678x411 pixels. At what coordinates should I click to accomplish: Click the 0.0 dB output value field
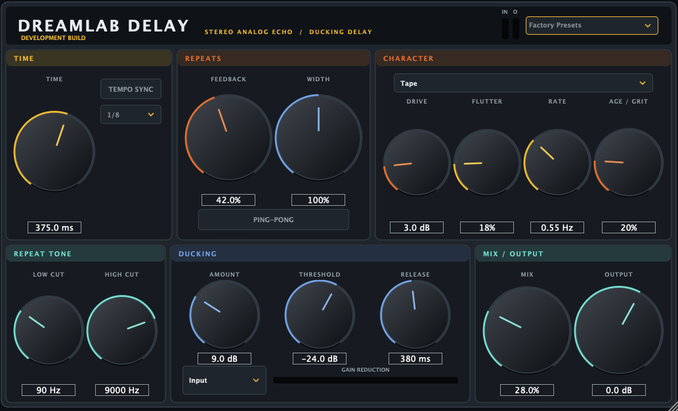[x=619, y=390]
